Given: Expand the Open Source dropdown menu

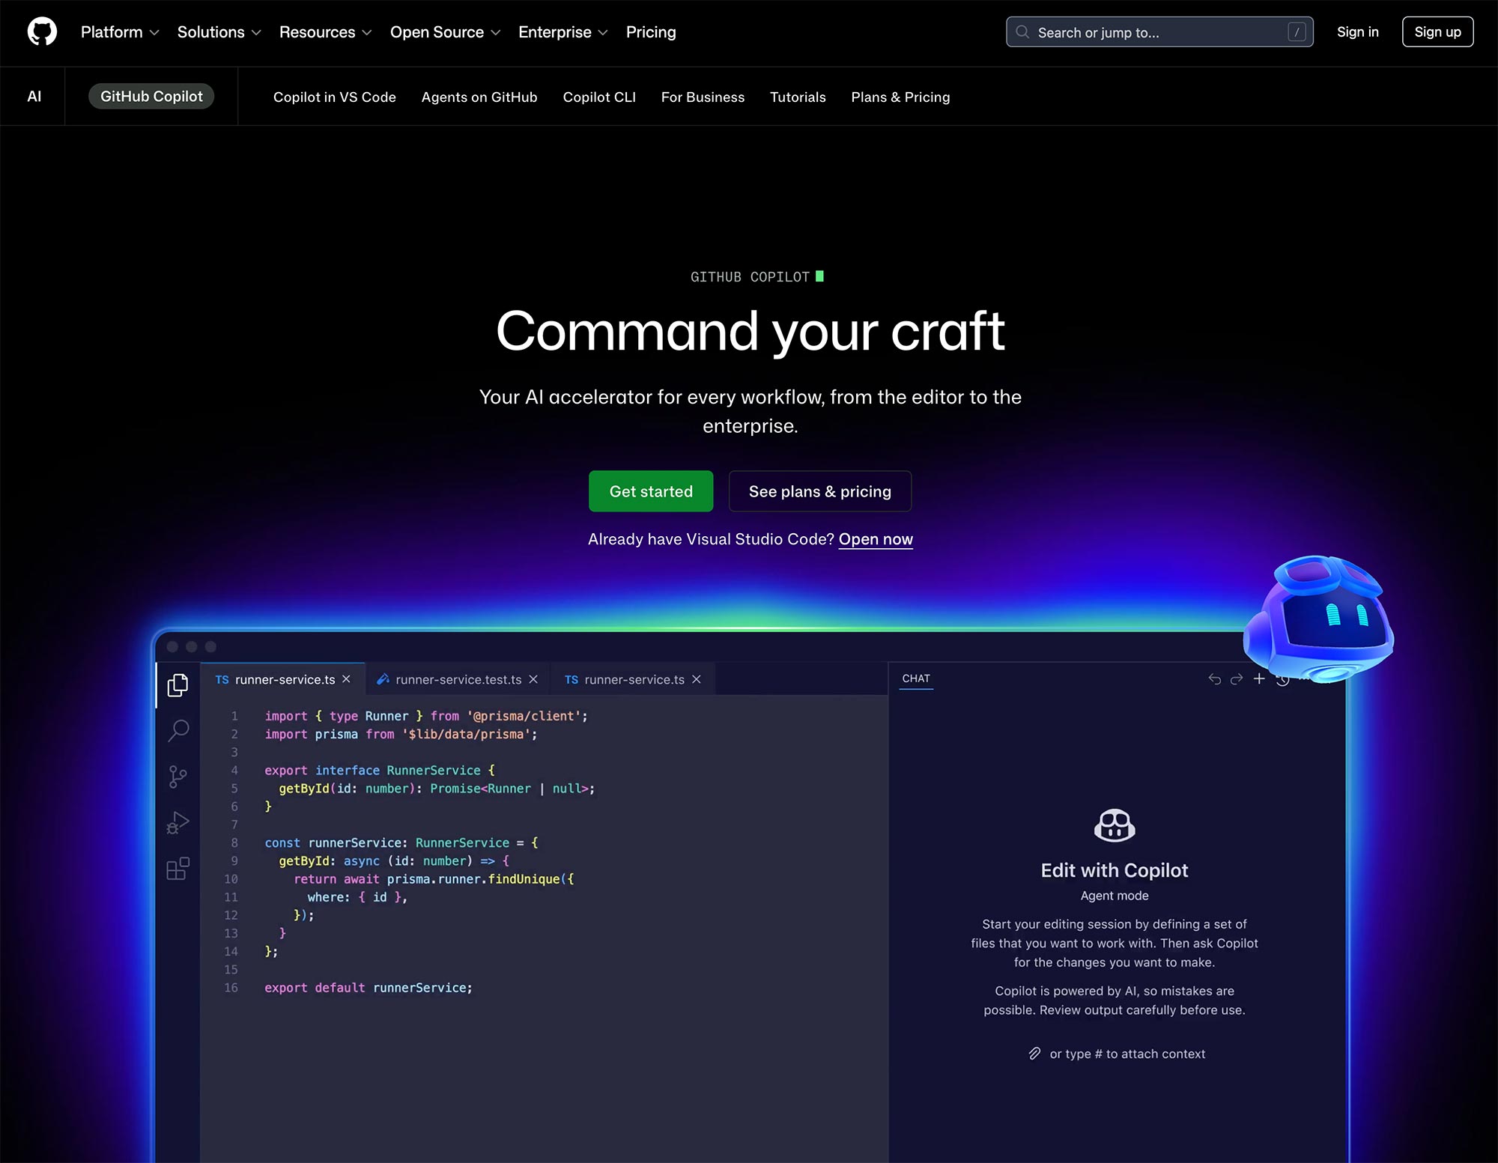Looking at the screenshot, I should pos(445,32).
